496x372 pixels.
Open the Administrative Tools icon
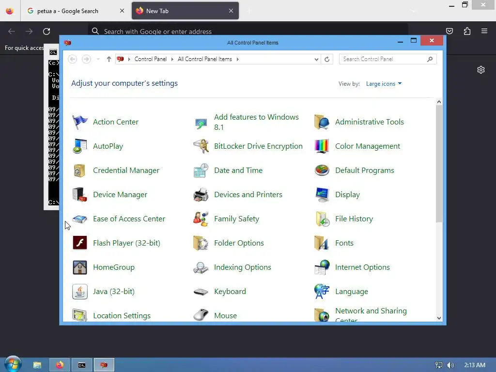point(322,122)
